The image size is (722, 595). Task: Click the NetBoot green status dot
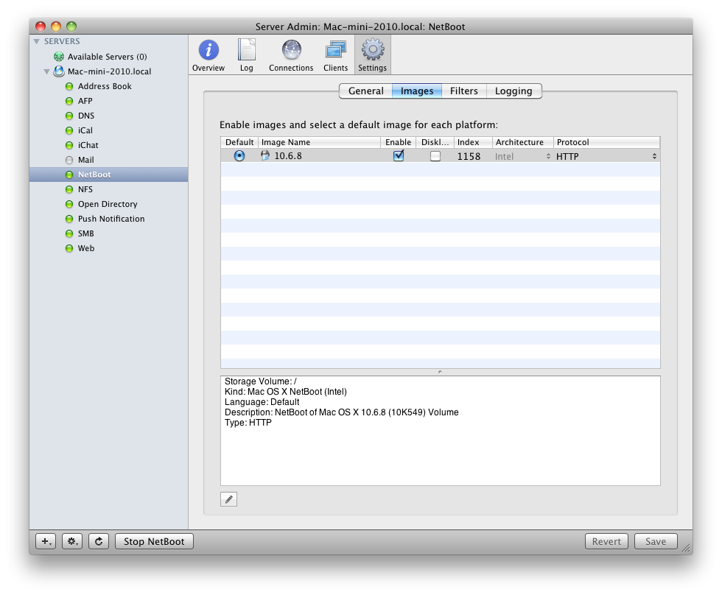click(x=69, y=175)
